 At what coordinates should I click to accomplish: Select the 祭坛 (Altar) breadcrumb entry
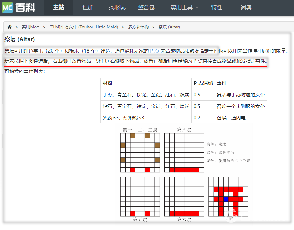tap(169, 27)
